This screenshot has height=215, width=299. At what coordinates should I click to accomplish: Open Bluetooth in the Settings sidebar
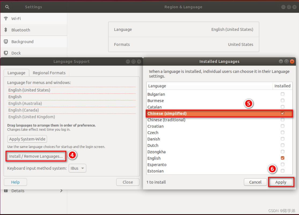tap(34, 30)
